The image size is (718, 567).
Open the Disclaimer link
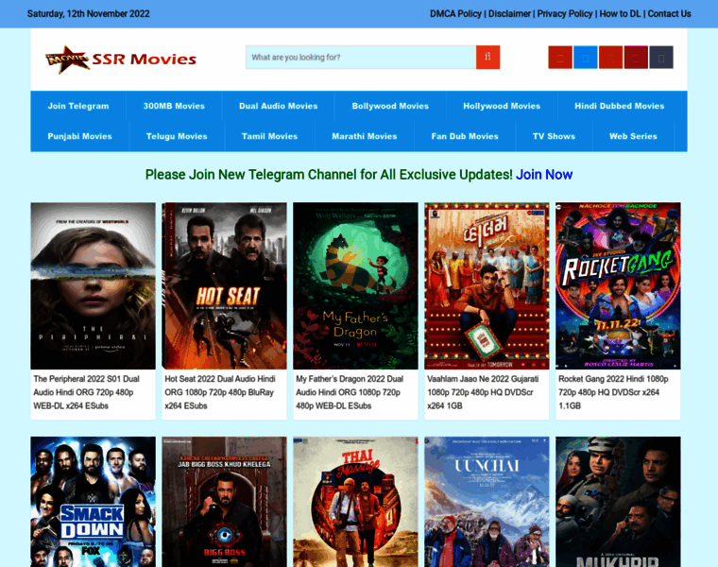pos(509,14)
